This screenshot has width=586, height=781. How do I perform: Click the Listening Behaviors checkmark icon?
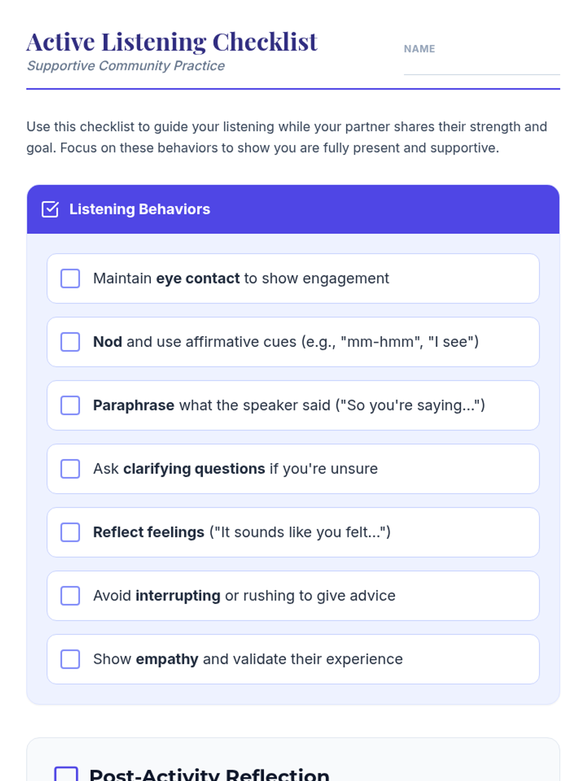coord(50,209)
